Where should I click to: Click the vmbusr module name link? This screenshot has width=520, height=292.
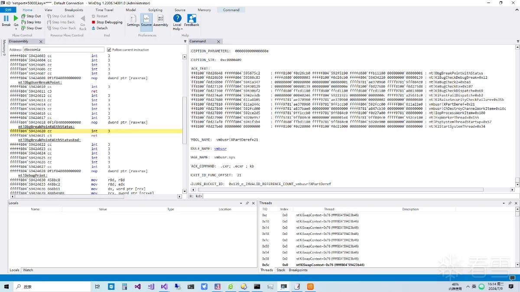tap(220, 148)
